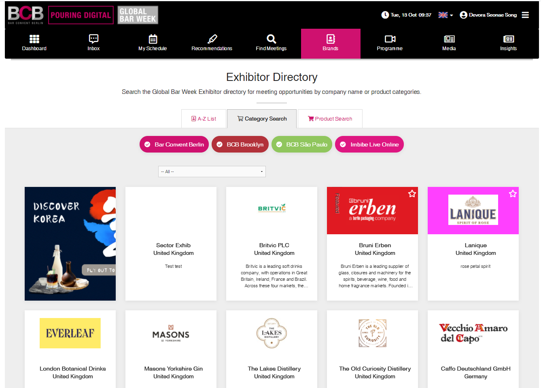Click The Old Curiosity logo

pos(373,333)
